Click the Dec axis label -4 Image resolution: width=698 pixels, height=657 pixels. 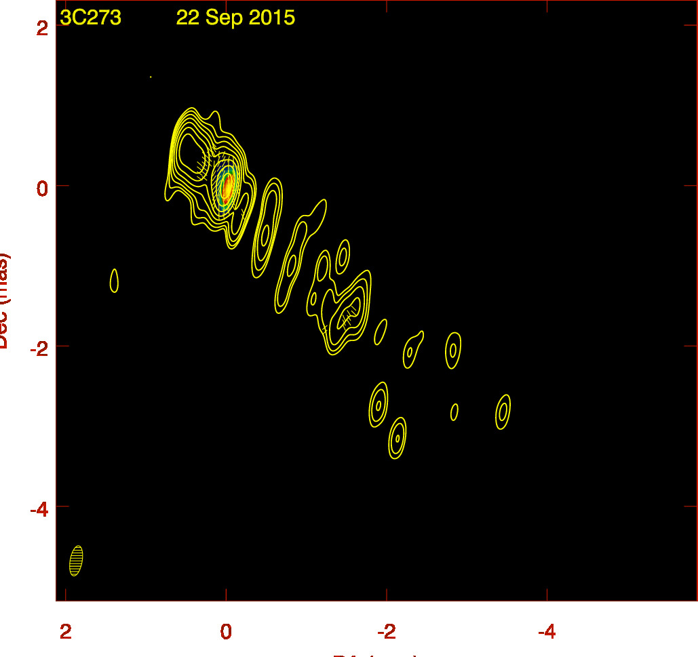pos(39,509)
